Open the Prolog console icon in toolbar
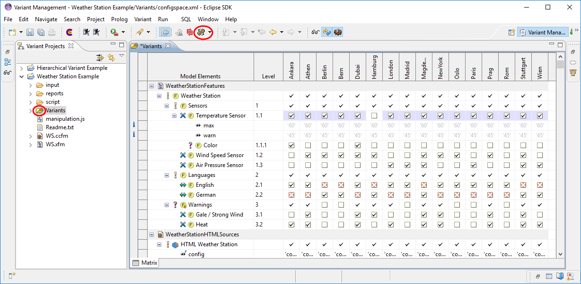581x284 pixels. coord(70,32)
